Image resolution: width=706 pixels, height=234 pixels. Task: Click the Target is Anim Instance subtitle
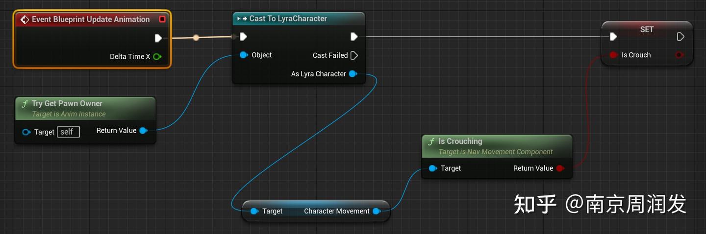click(69, 114)
